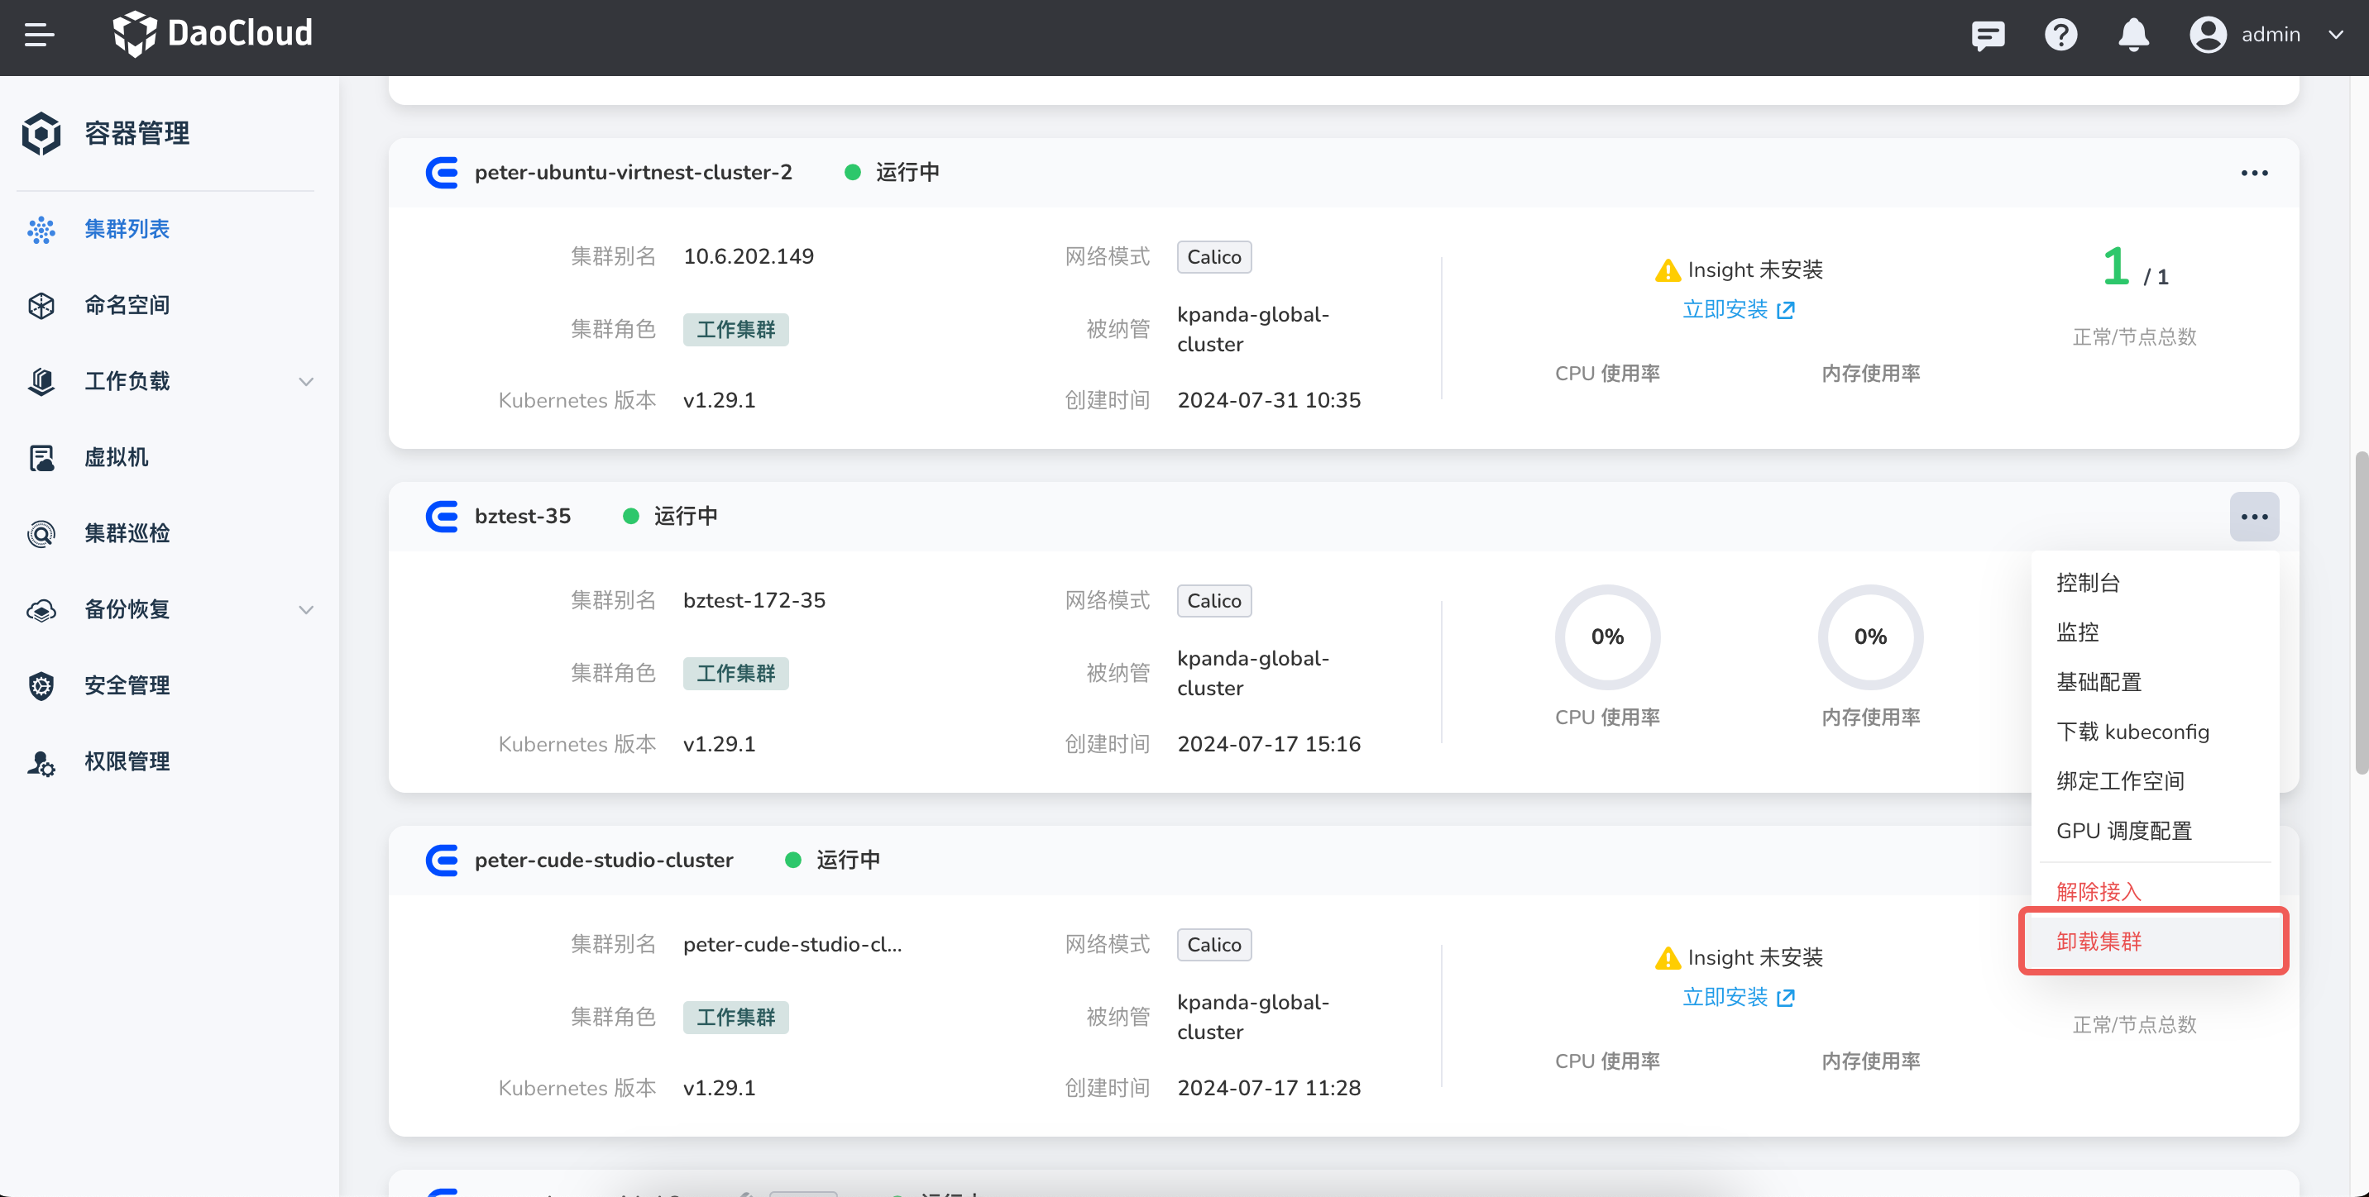Choose 下载 kubeconfig menu entry
This screenshot has height=1197, width=2369.
point(2132,732)
